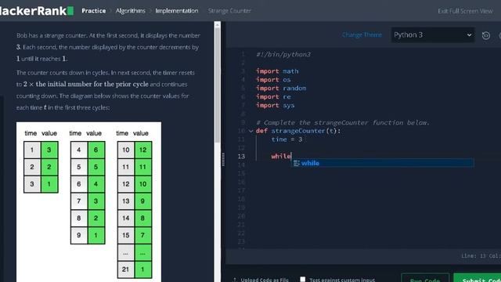Image resolution: width=501 pixels, height=282 pixels.
Task: Click the panel splitter drag handle
Action: coord(223,159)
